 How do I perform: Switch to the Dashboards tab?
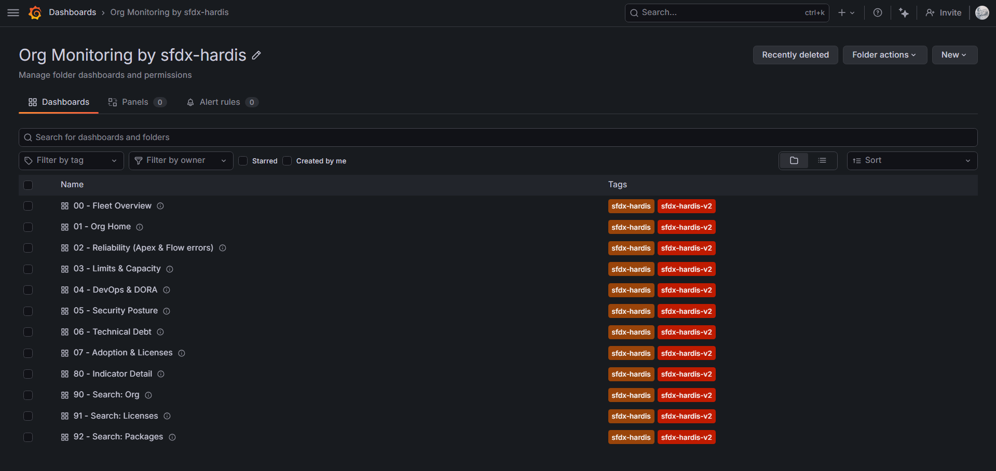[59, 102]
